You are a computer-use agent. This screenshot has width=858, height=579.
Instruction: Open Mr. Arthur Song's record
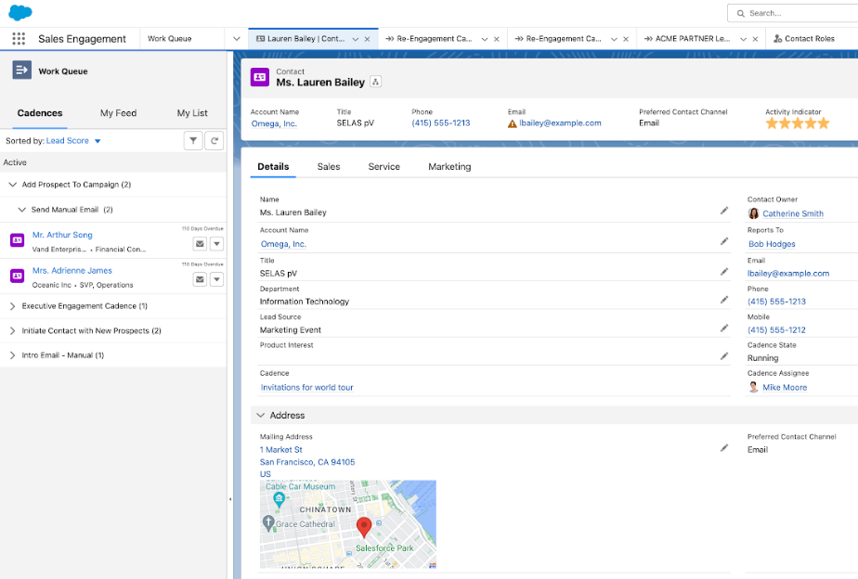tap(62, 235)
